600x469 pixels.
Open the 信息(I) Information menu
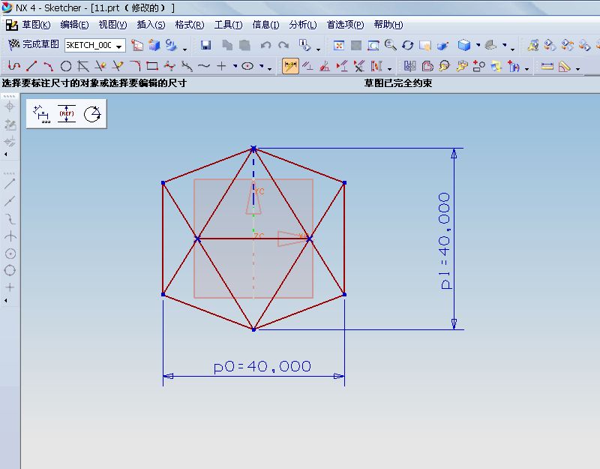[265, 25]
